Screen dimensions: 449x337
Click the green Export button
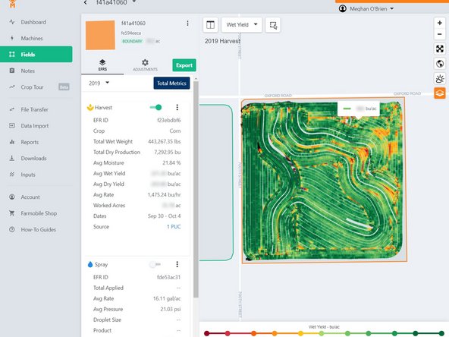click(184, 65)
